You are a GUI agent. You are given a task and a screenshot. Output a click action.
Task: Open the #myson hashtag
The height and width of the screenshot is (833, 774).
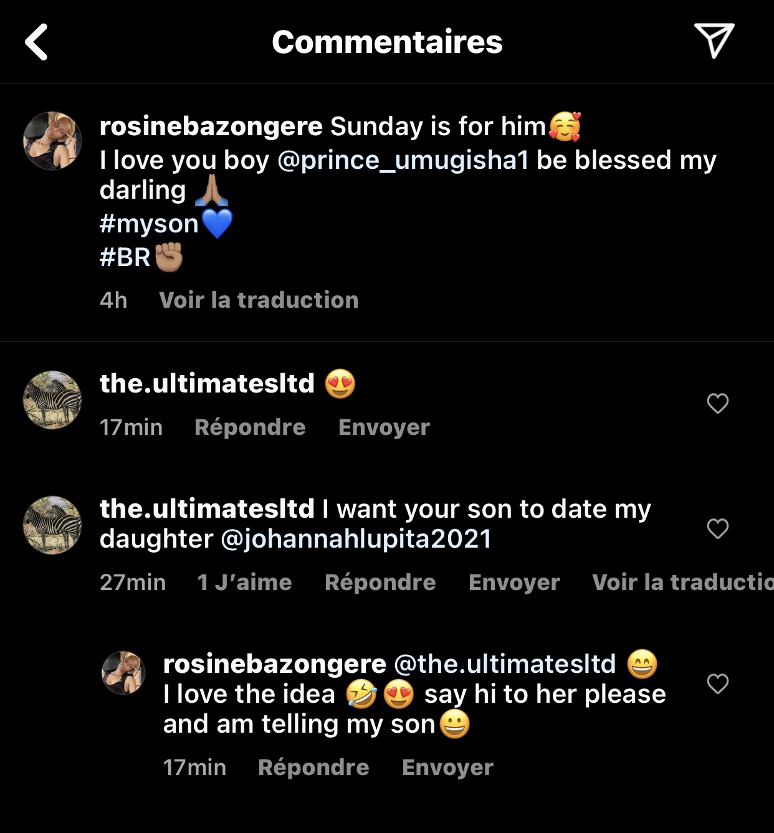[149, 224]
